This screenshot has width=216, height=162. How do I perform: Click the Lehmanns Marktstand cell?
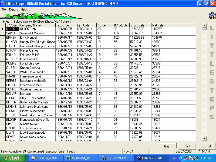click(37, 107)
